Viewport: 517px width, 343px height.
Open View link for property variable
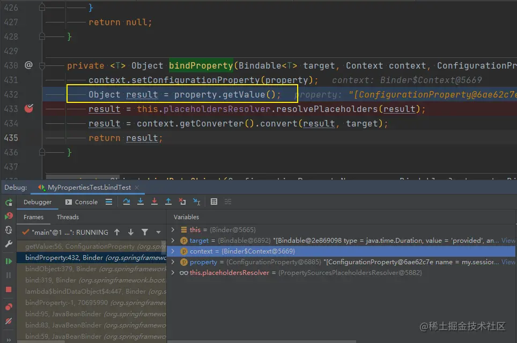[508, 262]
